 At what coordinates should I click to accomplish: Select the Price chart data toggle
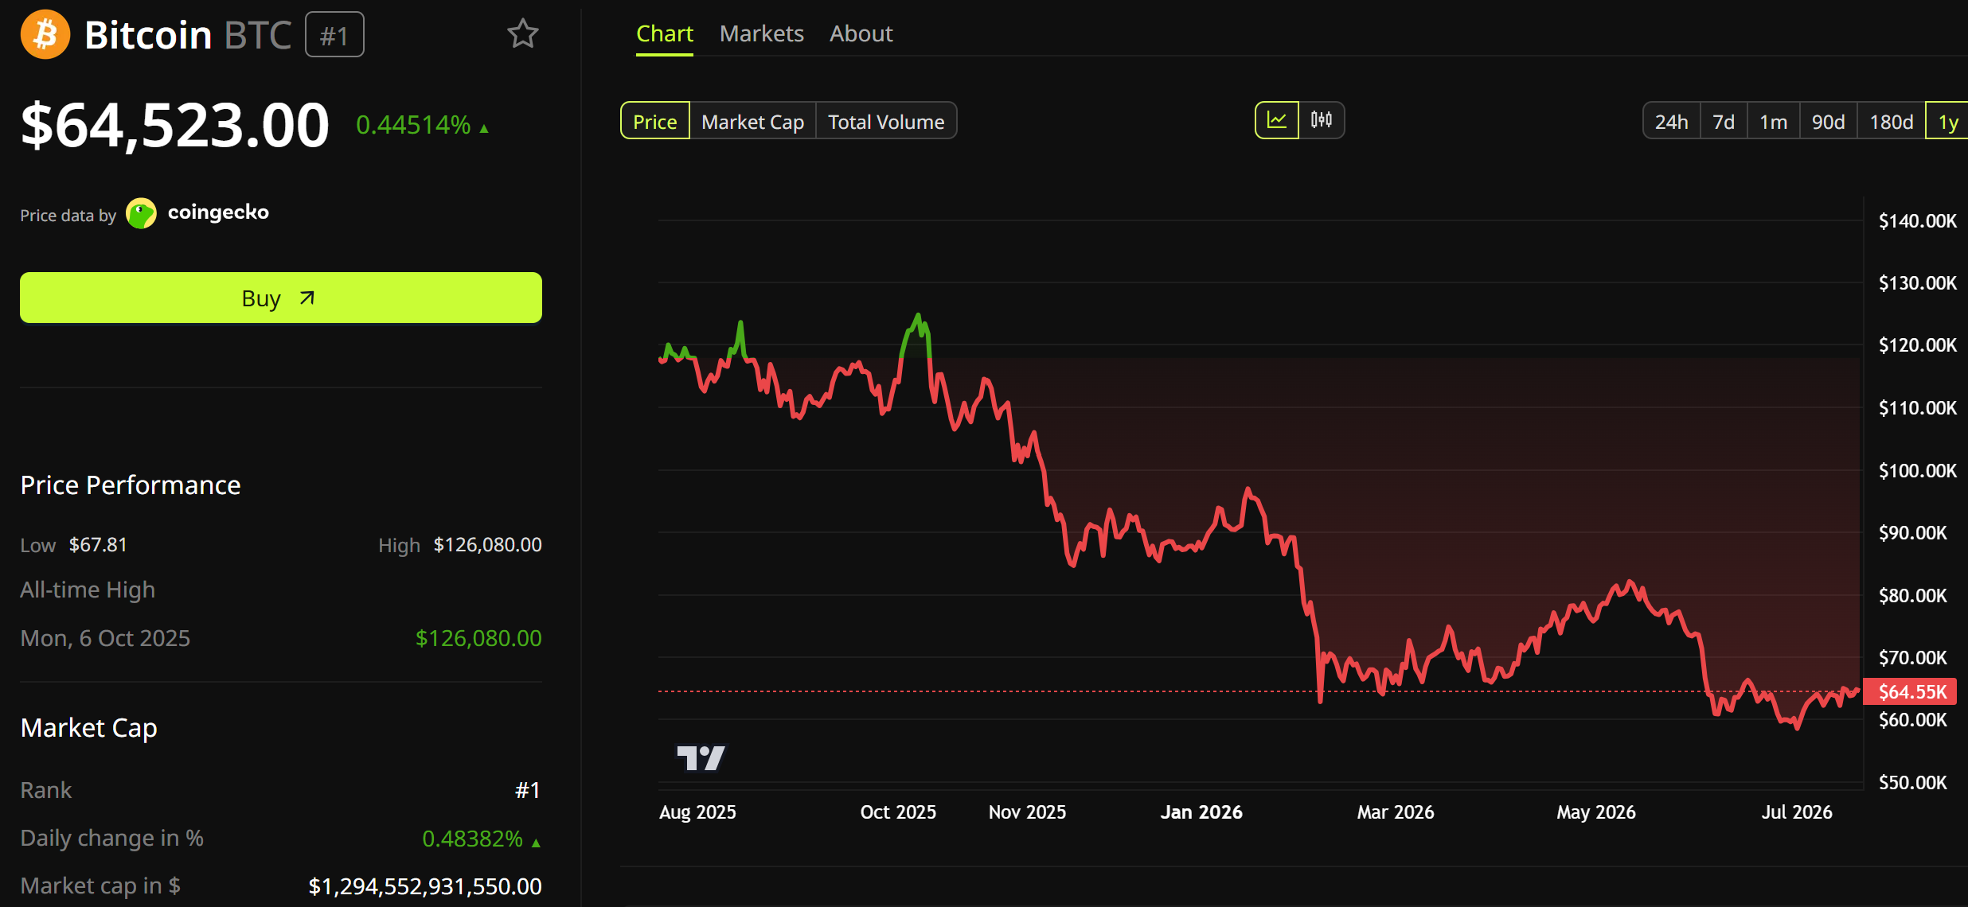click(x=654, y=121)
